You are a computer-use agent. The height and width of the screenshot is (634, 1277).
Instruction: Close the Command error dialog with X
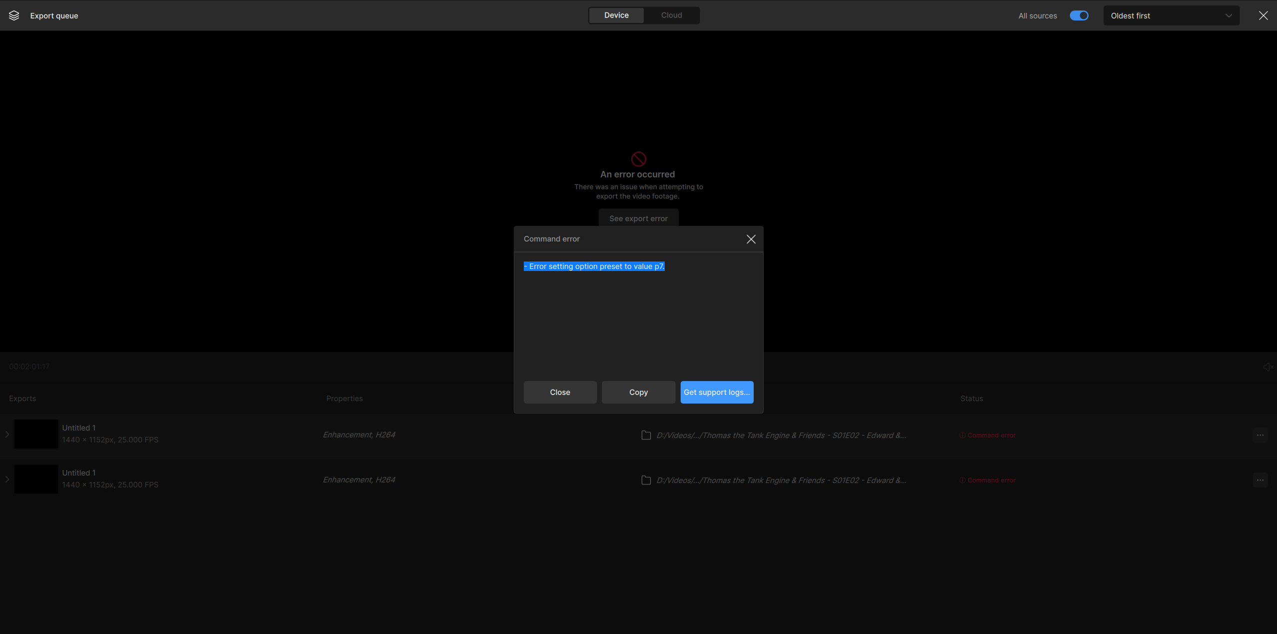[751, 239]
